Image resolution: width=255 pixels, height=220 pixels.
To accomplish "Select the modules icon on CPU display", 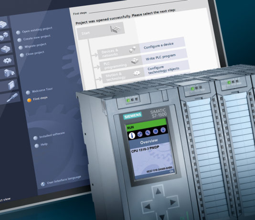I will (156, 131).
